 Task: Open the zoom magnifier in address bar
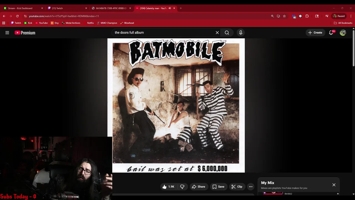pos(272,16)
